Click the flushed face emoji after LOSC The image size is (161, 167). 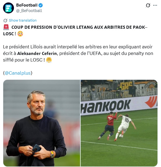[20, 34]
